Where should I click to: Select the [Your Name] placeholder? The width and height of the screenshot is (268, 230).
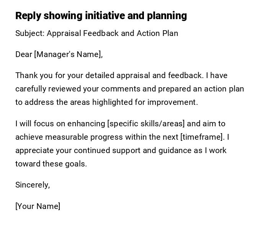[38, 206]
